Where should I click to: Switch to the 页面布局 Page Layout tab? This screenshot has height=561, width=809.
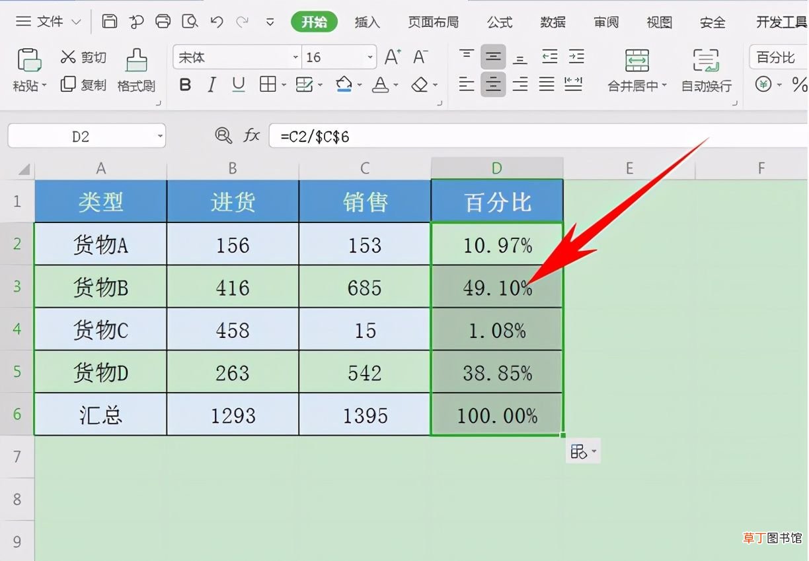434,22
